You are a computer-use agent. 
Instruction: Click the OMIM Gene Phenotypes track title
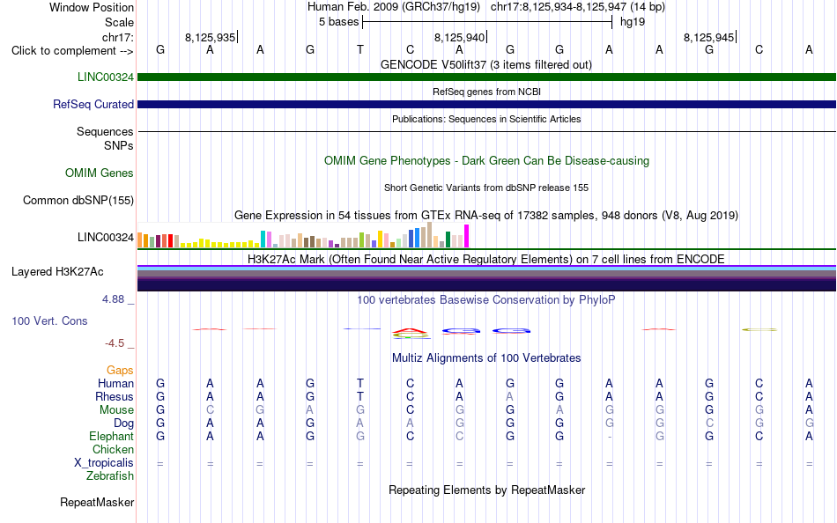(x=486, y=160)
